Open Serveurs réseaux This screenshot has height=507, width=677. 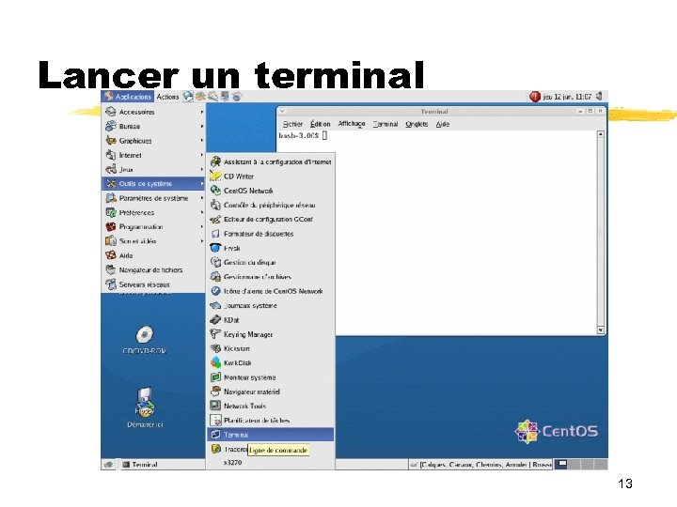pyautogui.click(x=153, y=284)
